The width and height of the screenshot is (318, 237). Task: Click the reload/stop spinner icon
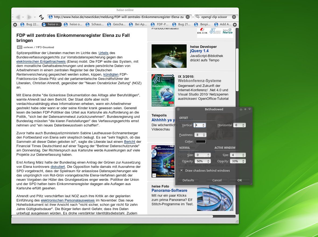pos(41,17)
